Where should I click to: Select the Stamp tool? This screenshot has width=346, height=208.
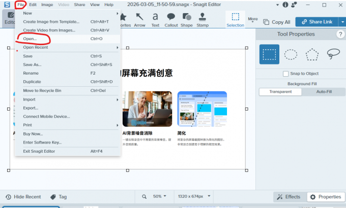point(203,20)
